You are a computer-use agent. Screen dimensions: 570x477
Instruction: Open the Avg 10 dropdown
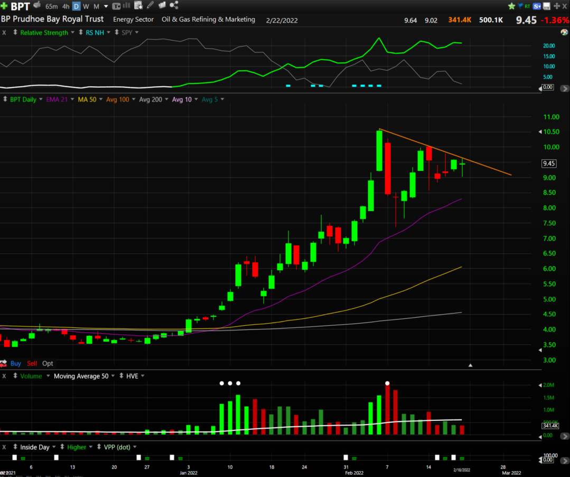pos(196,99)
